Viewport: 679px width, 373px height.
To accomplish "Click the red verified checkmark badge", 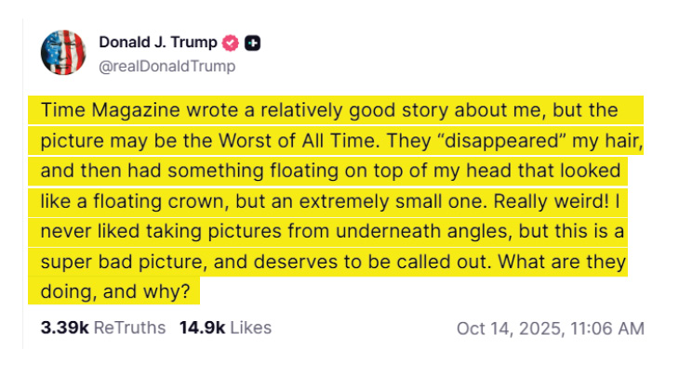I will [231, 43].
